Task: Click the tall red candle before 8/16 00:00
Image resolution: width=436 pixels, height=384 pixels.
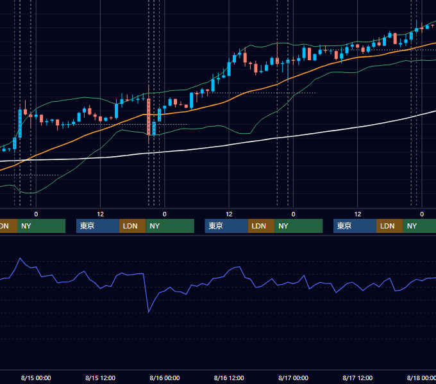Action: click(149, 116)
